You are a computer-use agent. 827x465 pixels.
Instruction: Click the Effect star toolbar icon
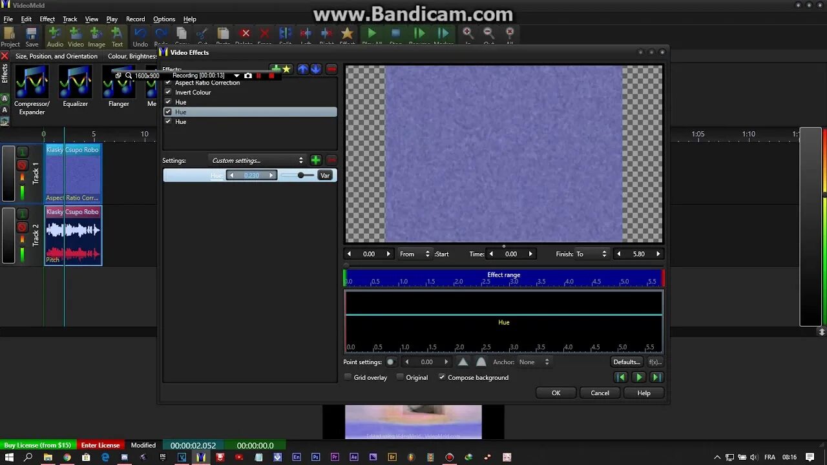point(347,34)
